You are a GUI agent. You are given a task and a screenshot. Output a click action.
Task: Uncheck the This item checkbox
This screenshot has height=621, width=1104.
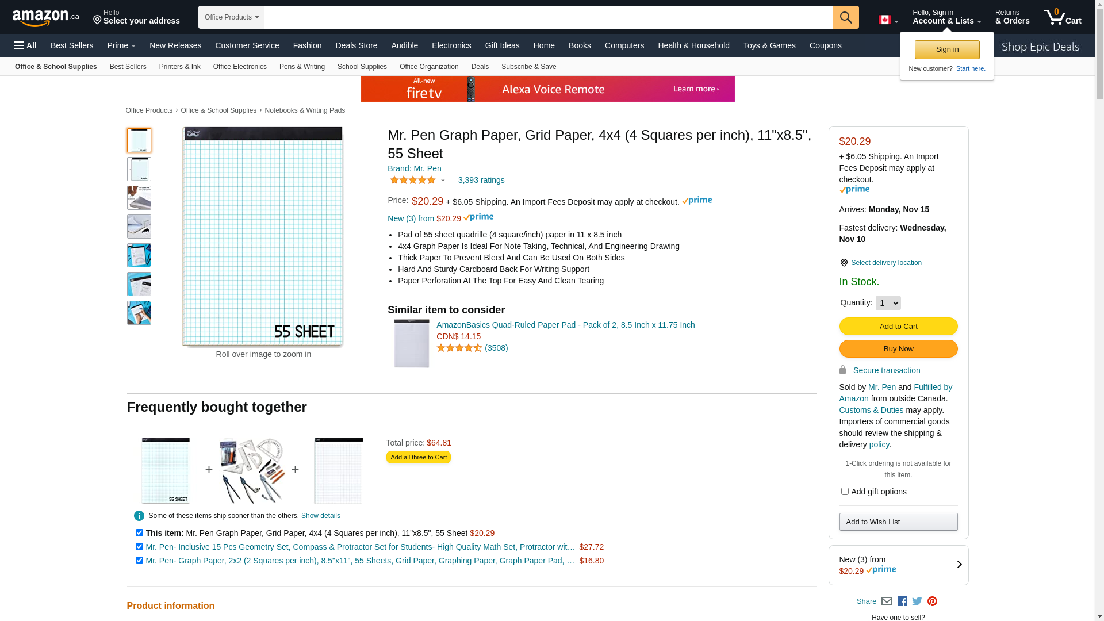(x=139, y=533)
